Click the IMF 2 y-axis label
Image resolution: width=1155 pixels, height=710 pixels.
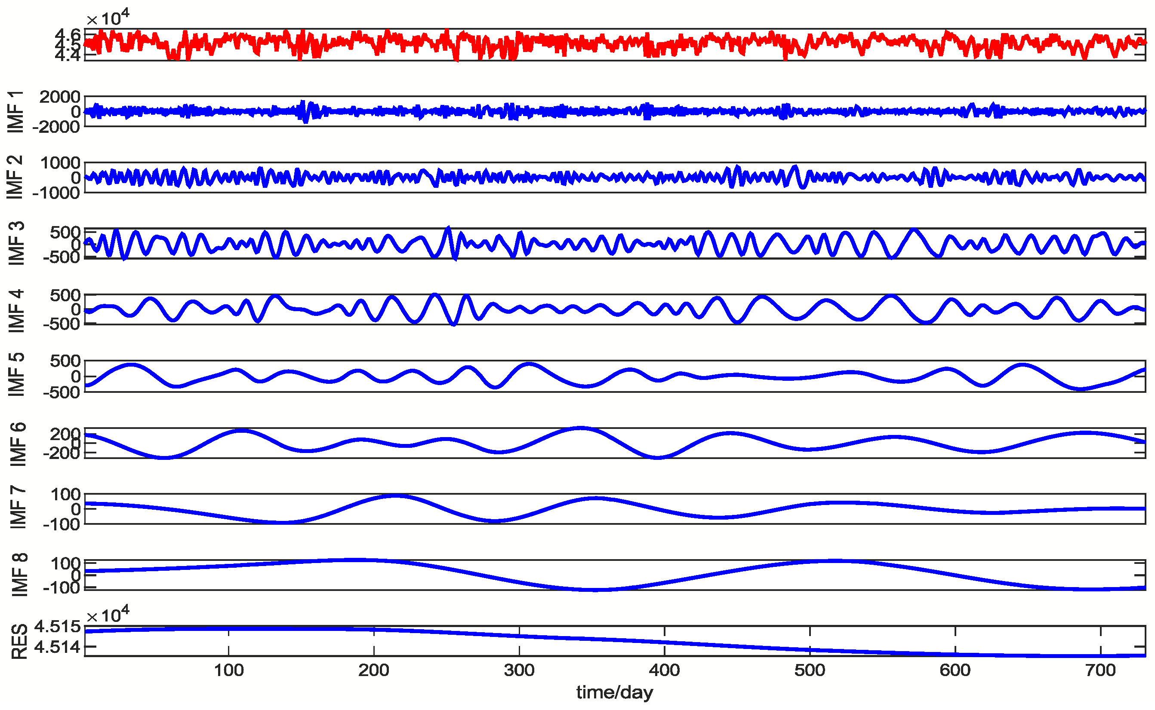point(15,177)
